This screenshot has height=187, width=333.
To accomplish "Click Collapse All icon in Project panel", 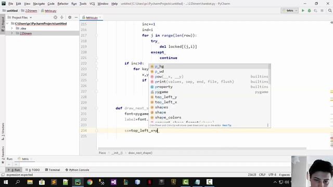I will [62, 17].
